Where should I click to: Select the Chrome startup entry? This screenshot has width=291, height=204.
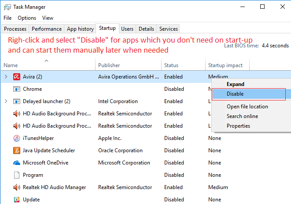(32, 89)
